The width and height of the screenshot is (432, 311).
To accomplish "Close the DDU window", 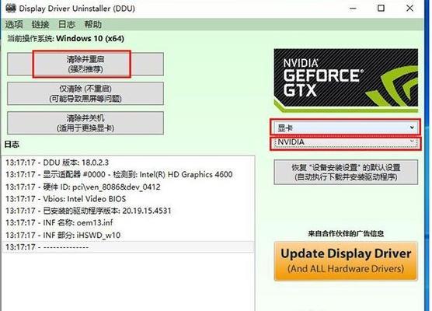I will [409, 9].
